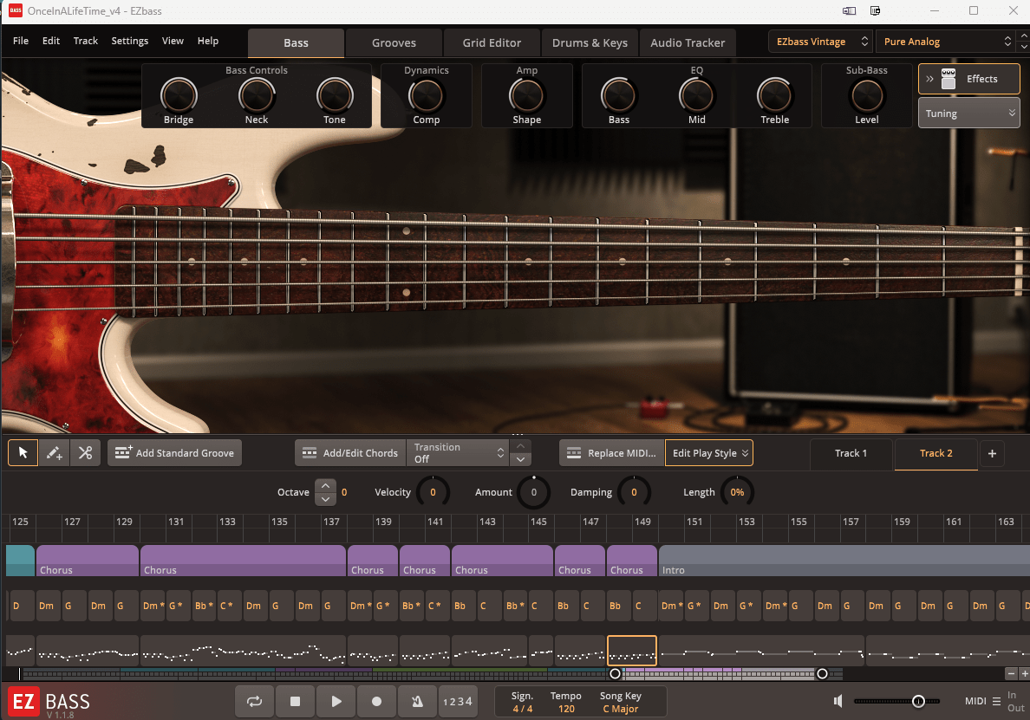Add a new track with the plus button

coord(992,453)
